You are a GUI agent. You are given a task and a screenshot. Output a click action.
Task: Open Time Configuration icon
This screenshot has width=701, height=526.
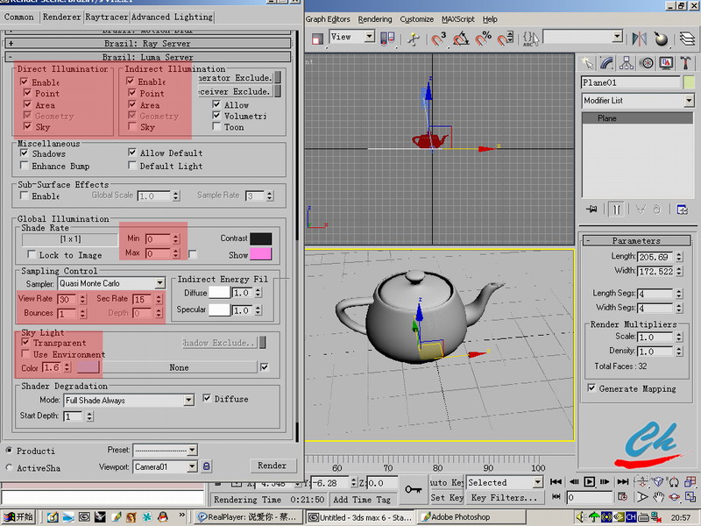622,496
